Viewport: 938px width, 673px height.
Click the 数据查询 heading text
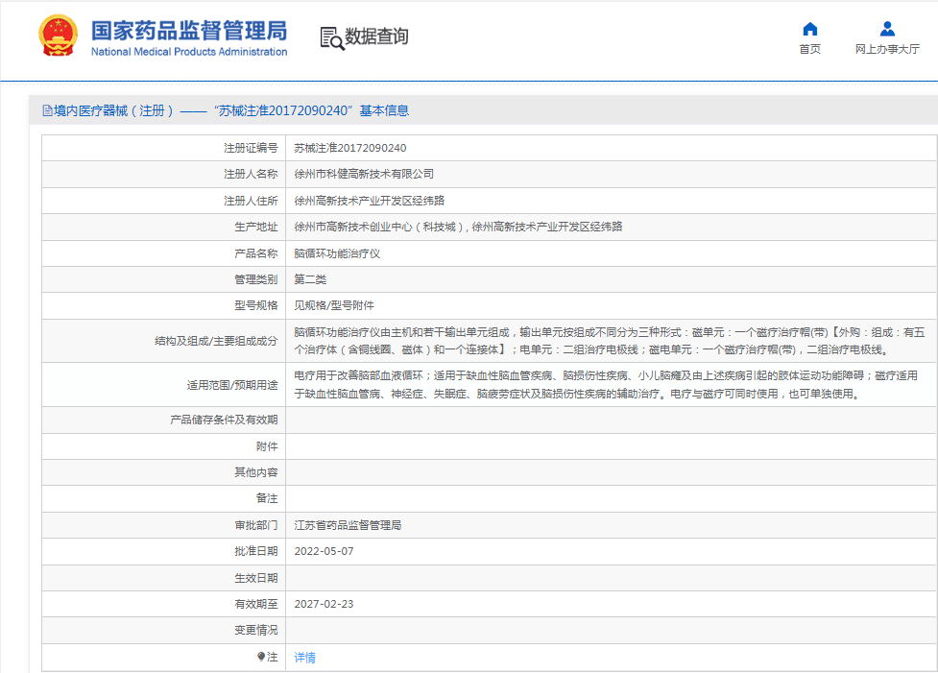(x=376, y=36)
